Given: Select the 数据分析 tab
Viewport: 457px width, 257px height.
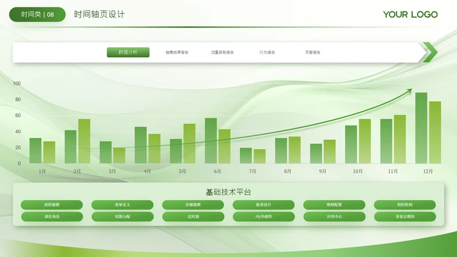Looking at the screenshot, I should click(x=128, y=53).
